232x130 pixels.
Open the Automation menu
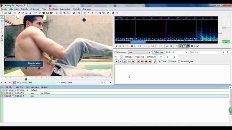65,9
